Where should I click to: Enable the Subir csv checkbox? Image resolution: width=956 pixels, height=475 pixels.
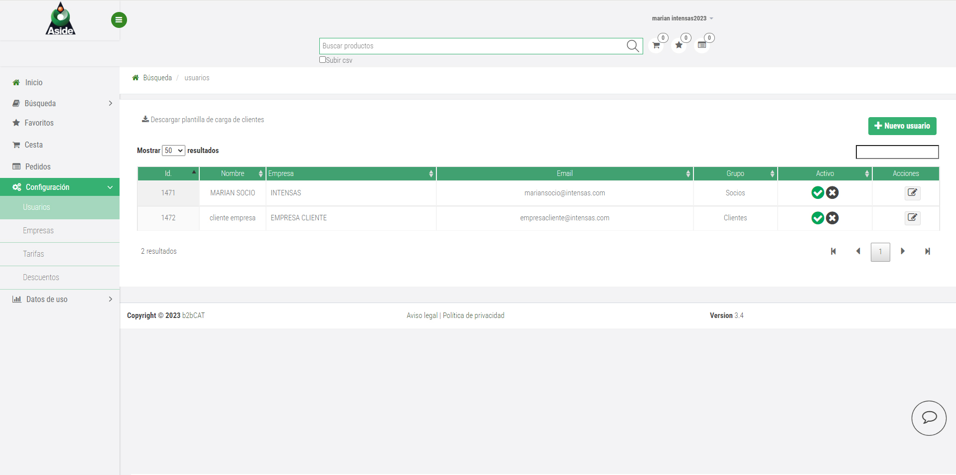322,60
